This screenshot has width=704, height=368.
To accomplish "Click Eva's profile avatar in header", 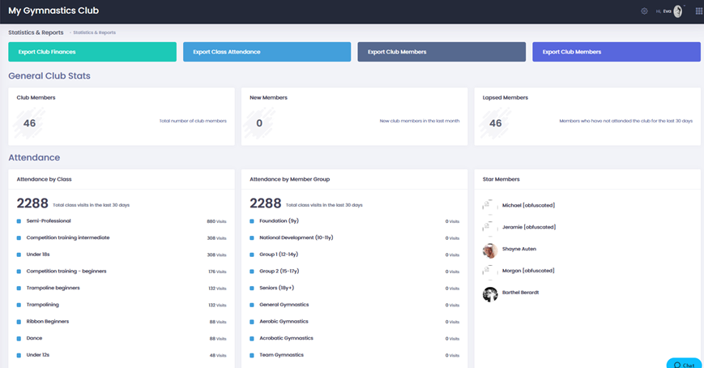I will coord(678,11).
